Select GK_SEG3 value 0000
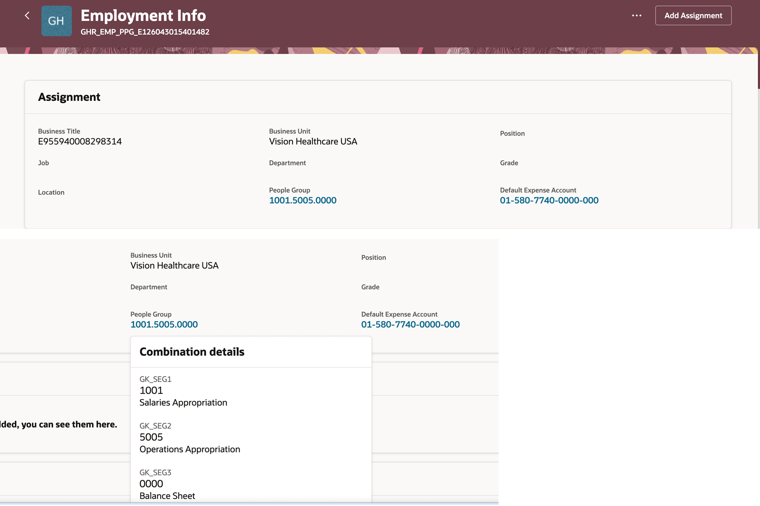Viewport: 760px width, 506px height. click(x=151, y=484)
